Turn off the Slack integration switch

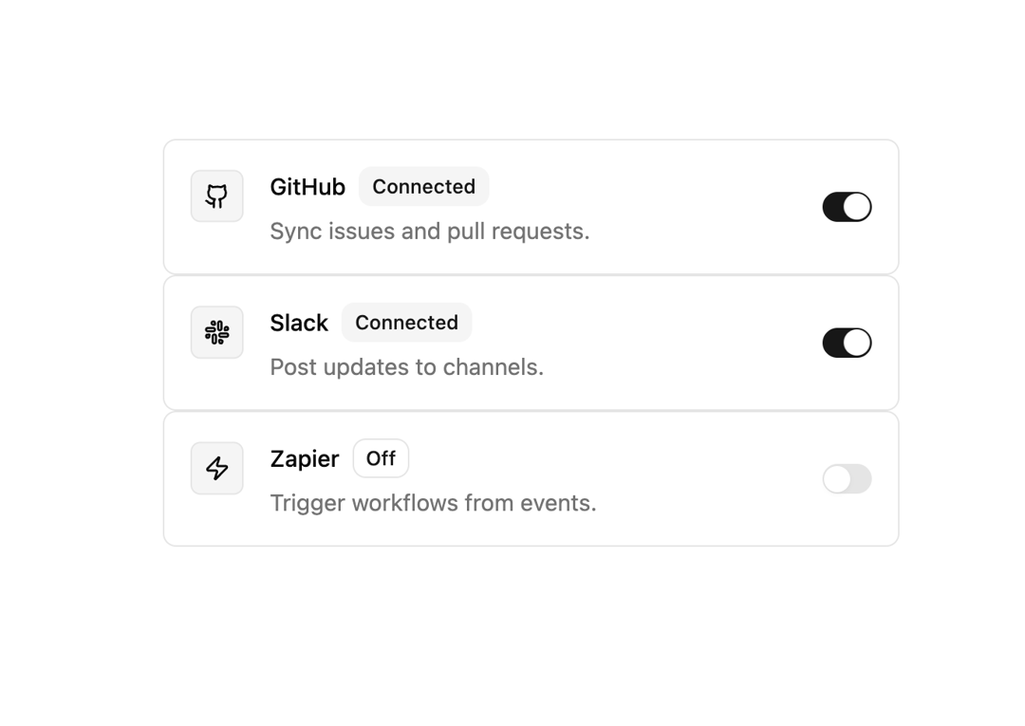pos(847,343)
